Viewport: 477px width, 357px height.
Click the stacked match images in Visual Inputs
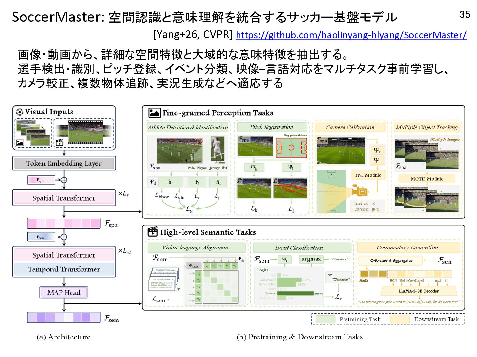tap(34, 133)
